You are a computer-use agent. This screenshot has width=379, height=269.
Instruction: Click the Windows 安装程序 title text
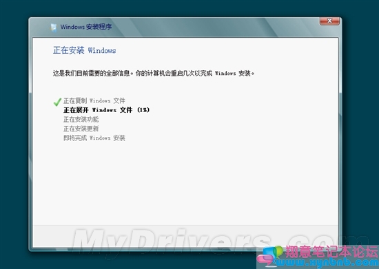click(x=86, y=27)
